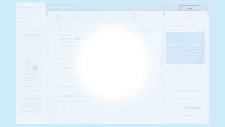Collapse the Action Plan panel with arrow icon
The image size is (225, 127).
[202, 26]
